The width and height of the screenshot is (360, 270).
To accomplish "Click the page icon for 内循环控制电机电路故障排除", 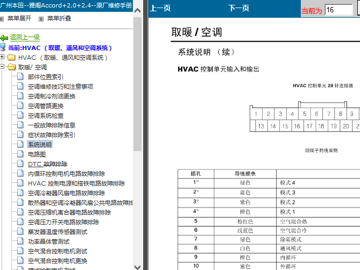I will coord(20,173).
